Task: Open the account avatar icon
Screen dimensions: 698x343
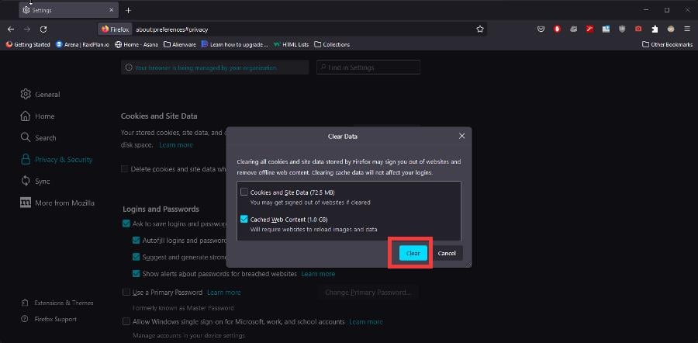Action: point(671,29)
